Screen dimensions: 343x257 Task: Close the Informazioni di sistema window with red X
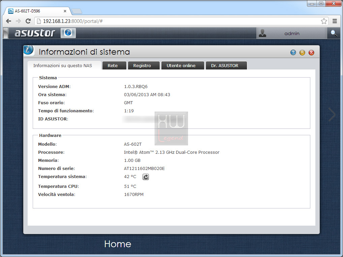311,53
